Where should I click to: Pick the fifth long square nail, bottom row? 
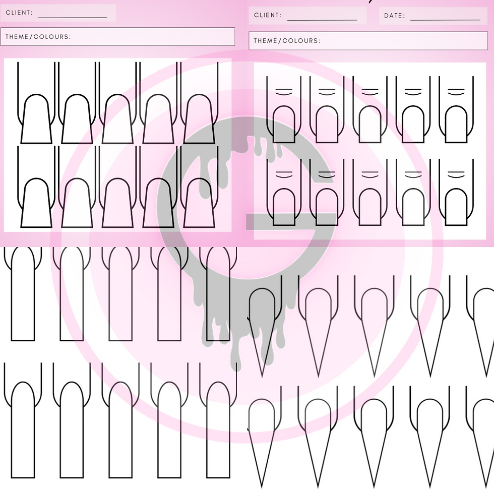(218, 428)
